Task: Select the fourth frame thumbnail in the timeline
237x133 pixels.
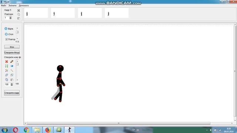Action: (117, 13)
